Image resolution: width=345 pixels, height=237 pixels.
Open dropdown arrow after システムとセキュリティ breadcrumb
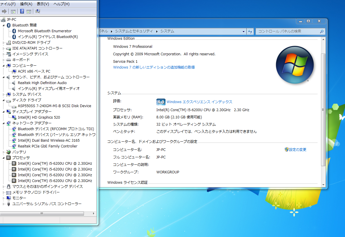coord(157,31)
